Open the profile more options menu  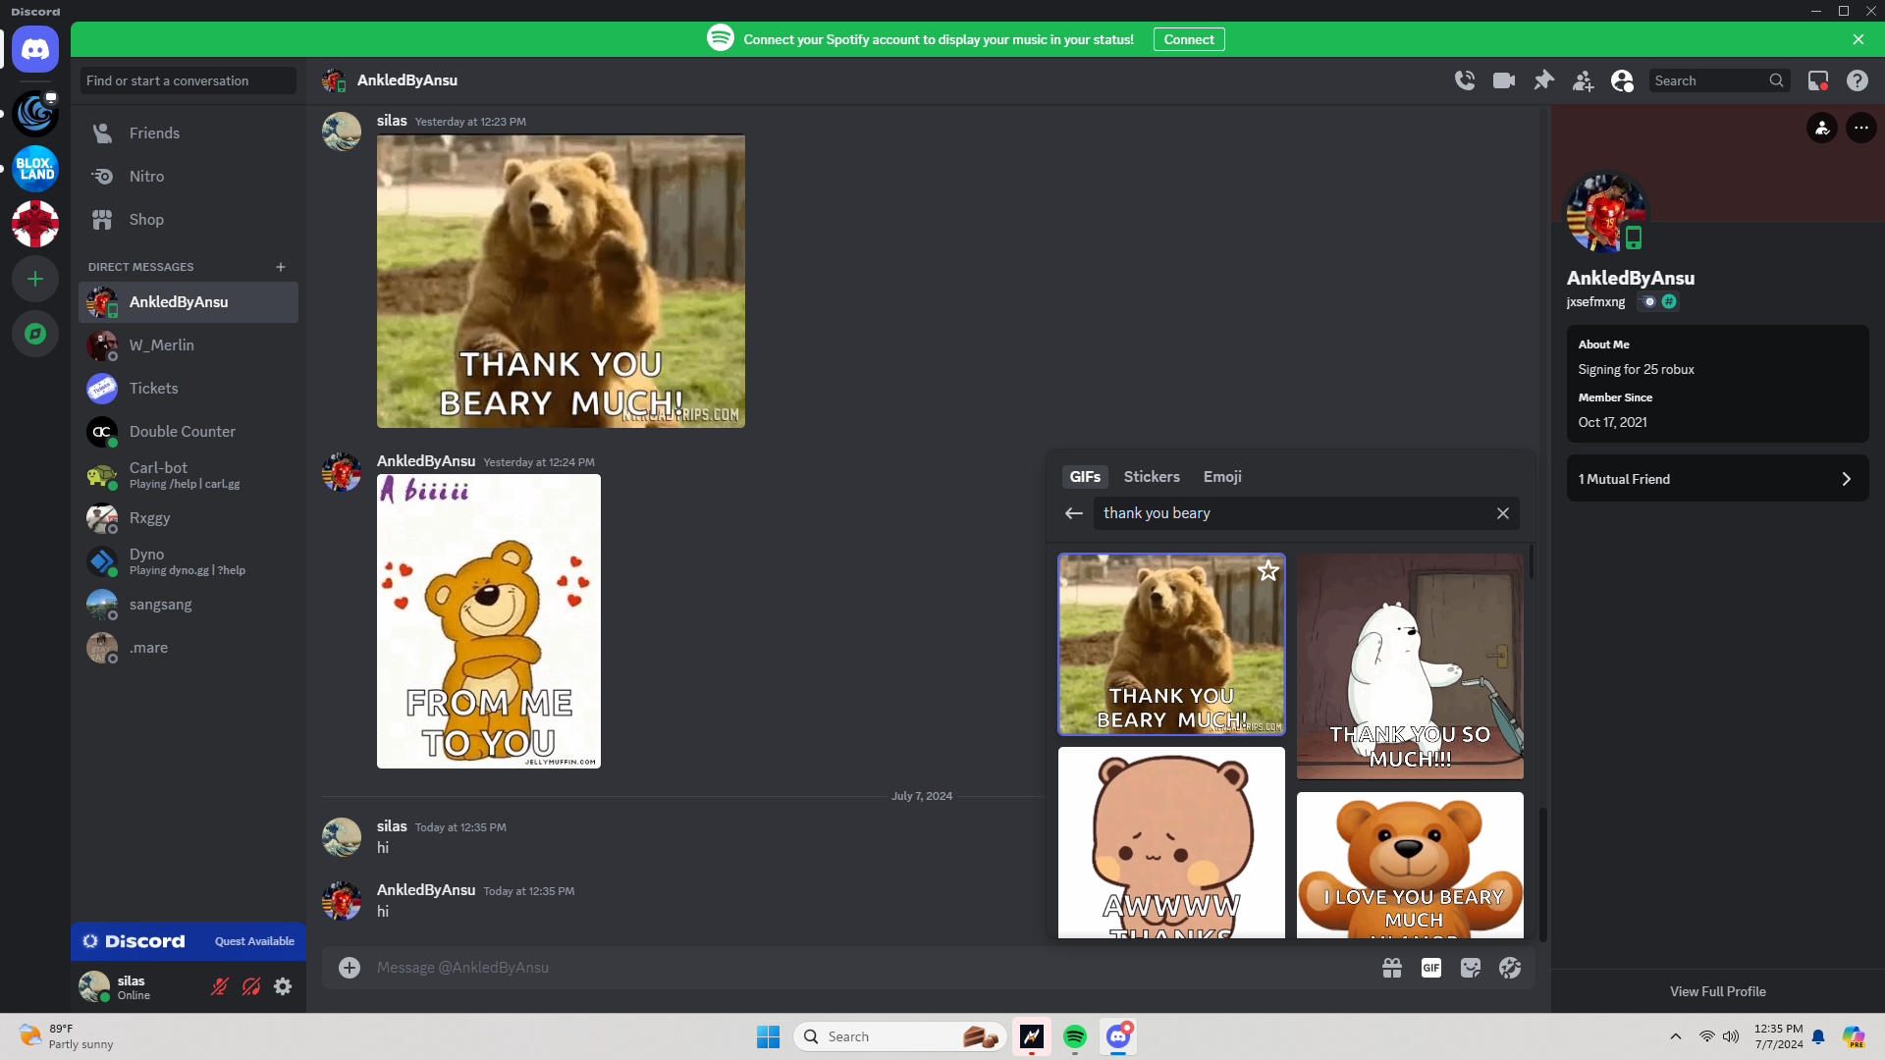tap(1860, 128)
